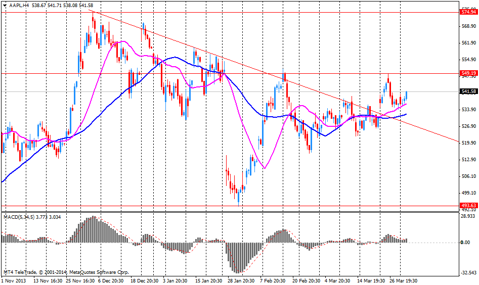This screenshot has height=285, width=479.
Task: Click the 512.90 price scale value
Action: pyautogui.click(x=469, y=160)
